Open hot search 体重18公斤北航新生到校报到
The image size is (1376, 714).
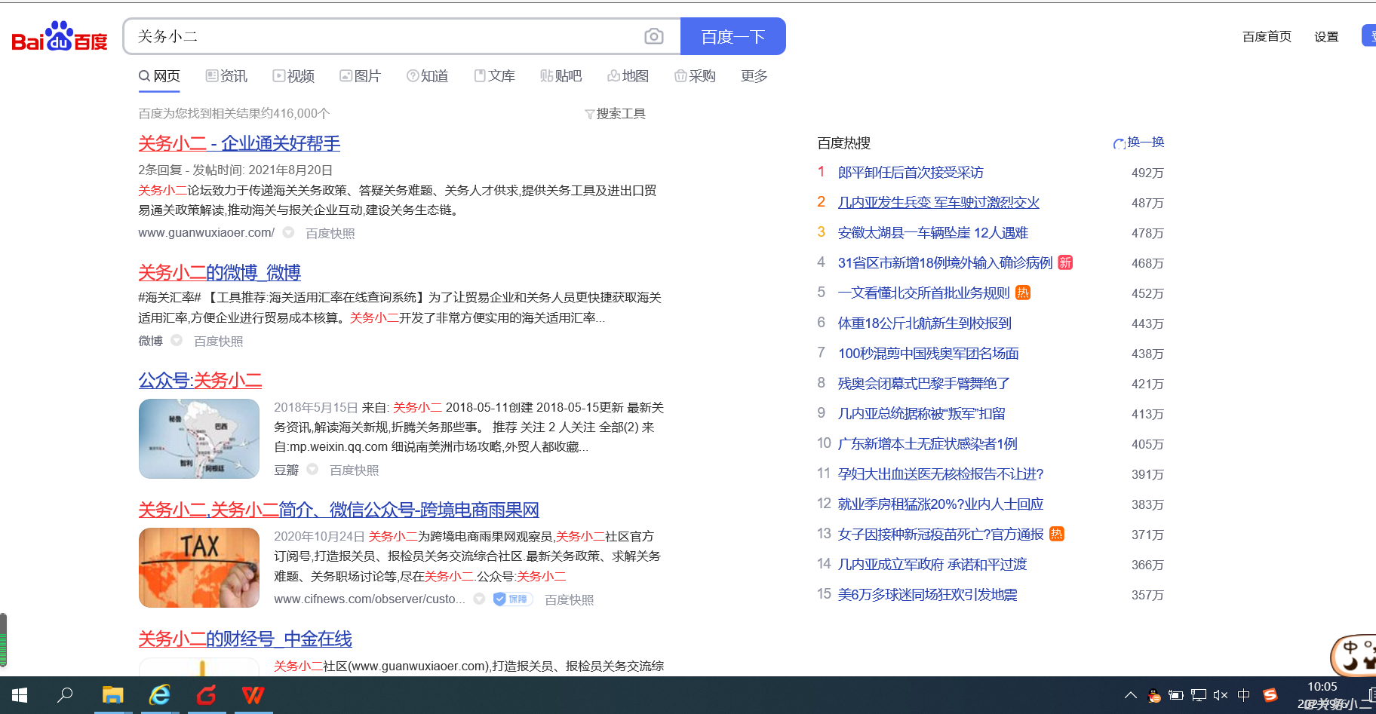(x=925, y=323)
